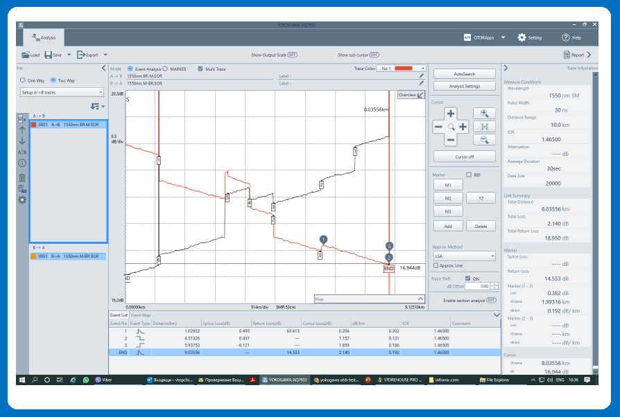
Task: Edit the A->B label pencil icon
Action: click(x=421, y=76)
